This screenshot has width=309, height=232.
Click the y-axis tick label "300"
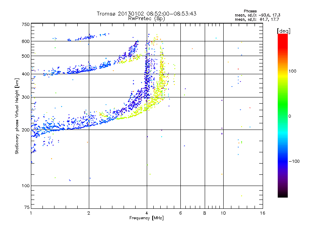(x=26, y=97)
